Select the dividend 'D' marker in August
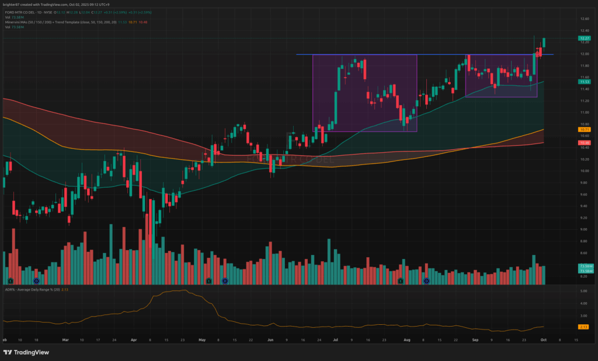Image resolution: width=598 pixels, height=361 pixels. pyautogui.click(x=426, y=281)
